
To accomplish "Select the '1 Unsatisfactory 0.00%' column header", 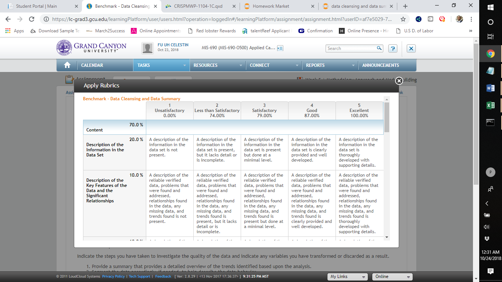I will click(169, 110).
